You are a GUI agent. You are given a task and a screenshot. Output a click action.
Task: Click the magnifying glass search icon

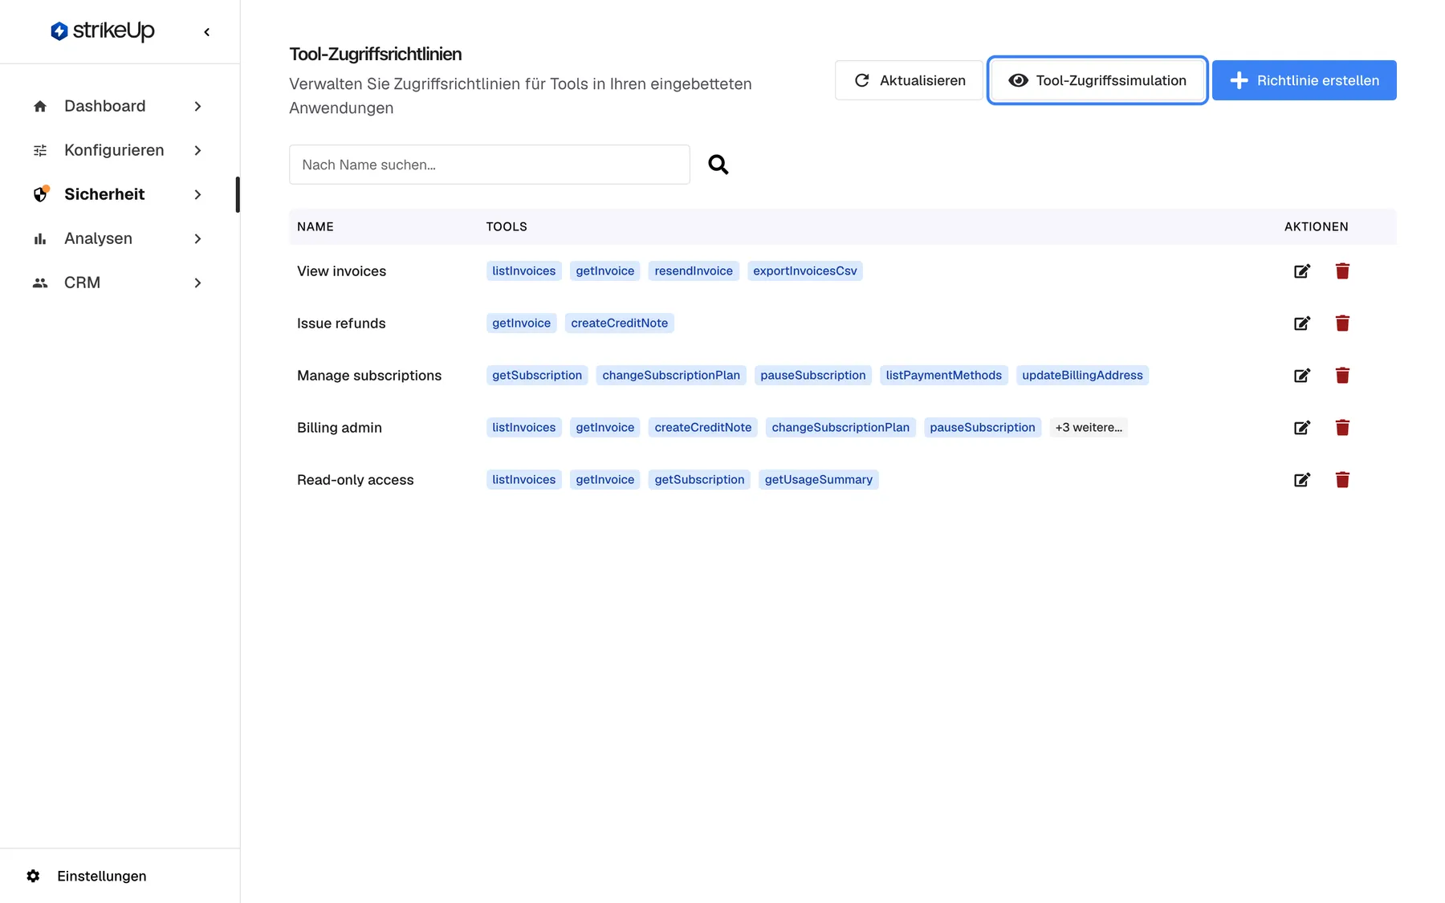pos(718,165)
